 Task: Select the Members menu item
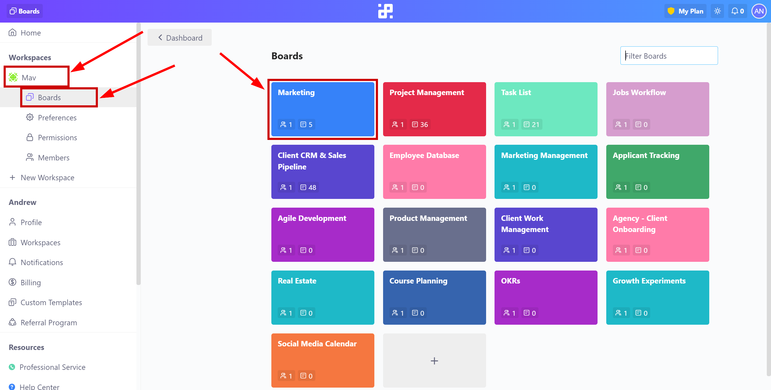click(x=54, y=157)
